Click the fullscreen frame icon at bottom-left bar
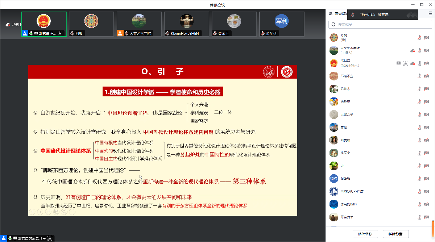 point(50,238)
